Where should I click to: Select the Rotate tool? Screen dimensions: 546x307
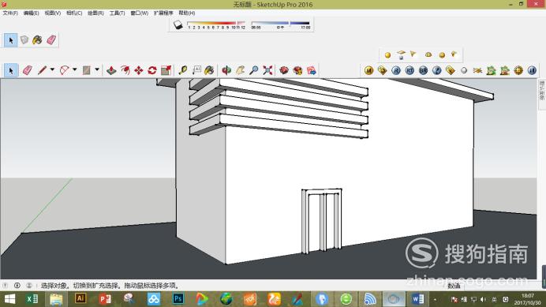point(152,70)
